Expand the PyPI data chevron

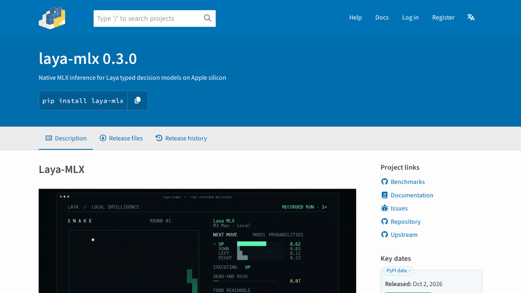(x=409, y=271)
